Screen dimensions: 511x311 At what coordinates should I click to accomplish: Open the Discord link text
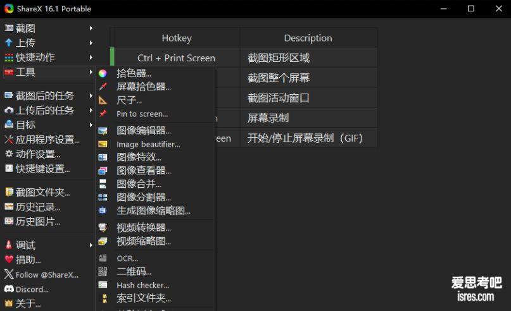click(32, 290)
